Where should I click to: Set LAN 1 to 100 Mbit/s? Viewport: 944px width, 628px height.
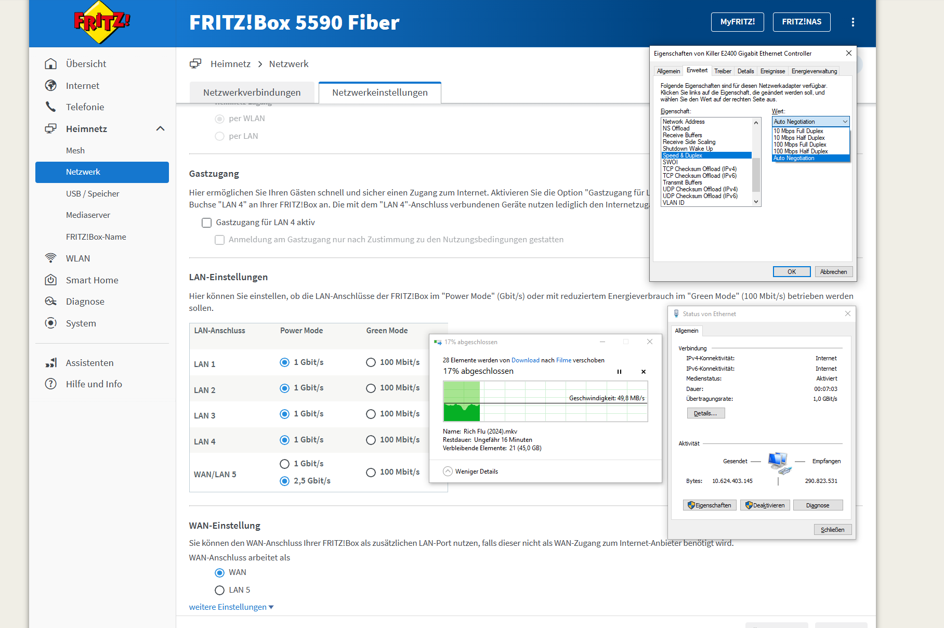[371, 362]
